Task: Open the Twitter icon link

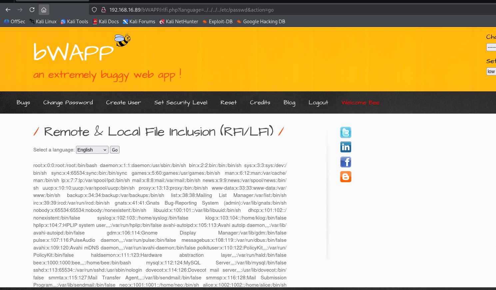Action: tap(346, 132)
